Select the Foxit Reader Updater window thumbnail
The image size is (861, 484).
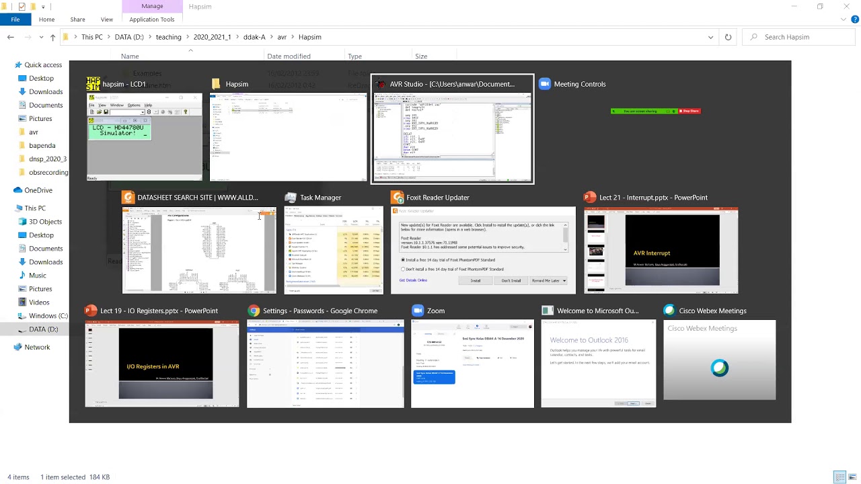tap(483, 250)
